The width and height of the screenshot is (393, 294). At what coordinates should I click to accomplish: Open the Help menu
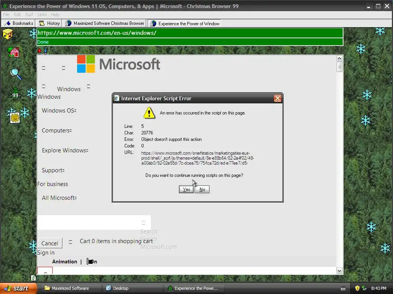(x=55, y=15)
